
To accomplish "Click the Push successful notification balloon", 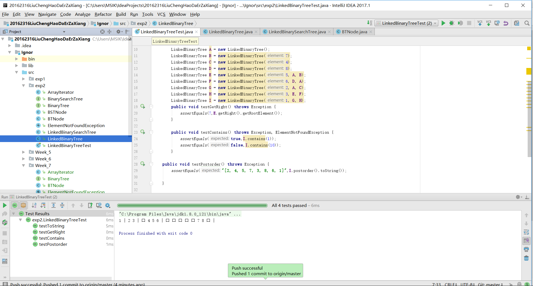I will (x=265, y=271).
